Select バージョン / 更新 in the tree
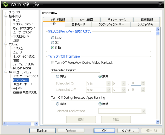This screenshot has height=135, width=165. click(x=23, y=64)
